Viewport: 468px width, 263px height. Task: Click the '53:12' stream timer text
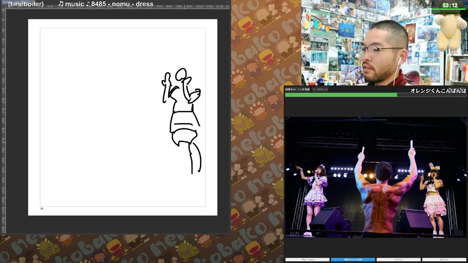point(450,5)
